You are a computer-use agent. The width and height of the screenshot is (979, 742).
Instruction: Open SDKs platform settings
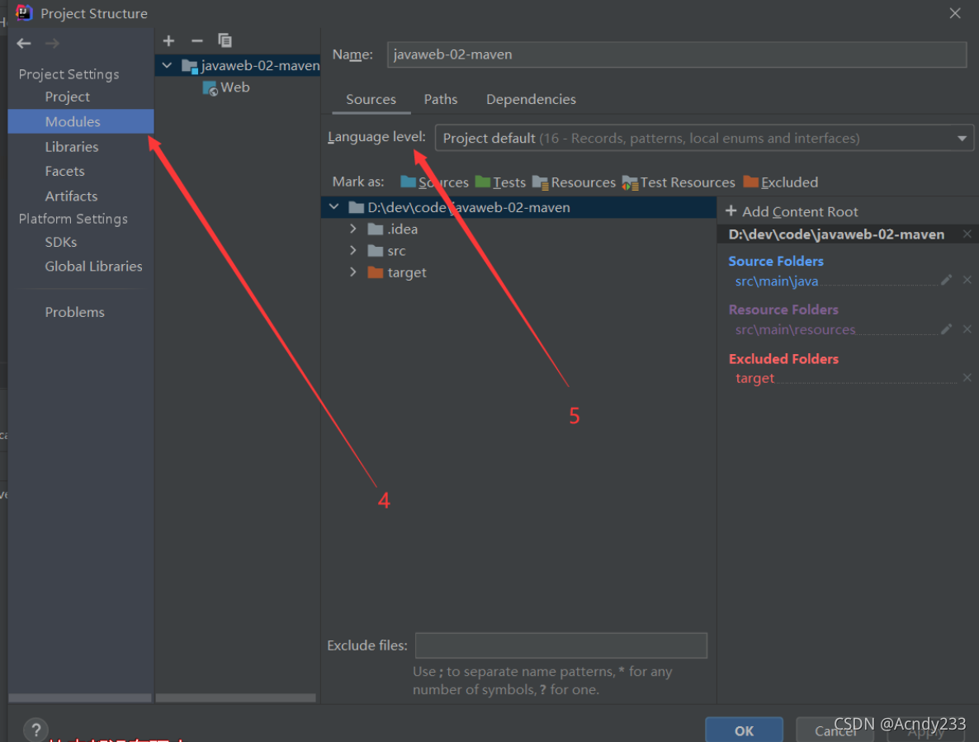[x=60, y=242]
